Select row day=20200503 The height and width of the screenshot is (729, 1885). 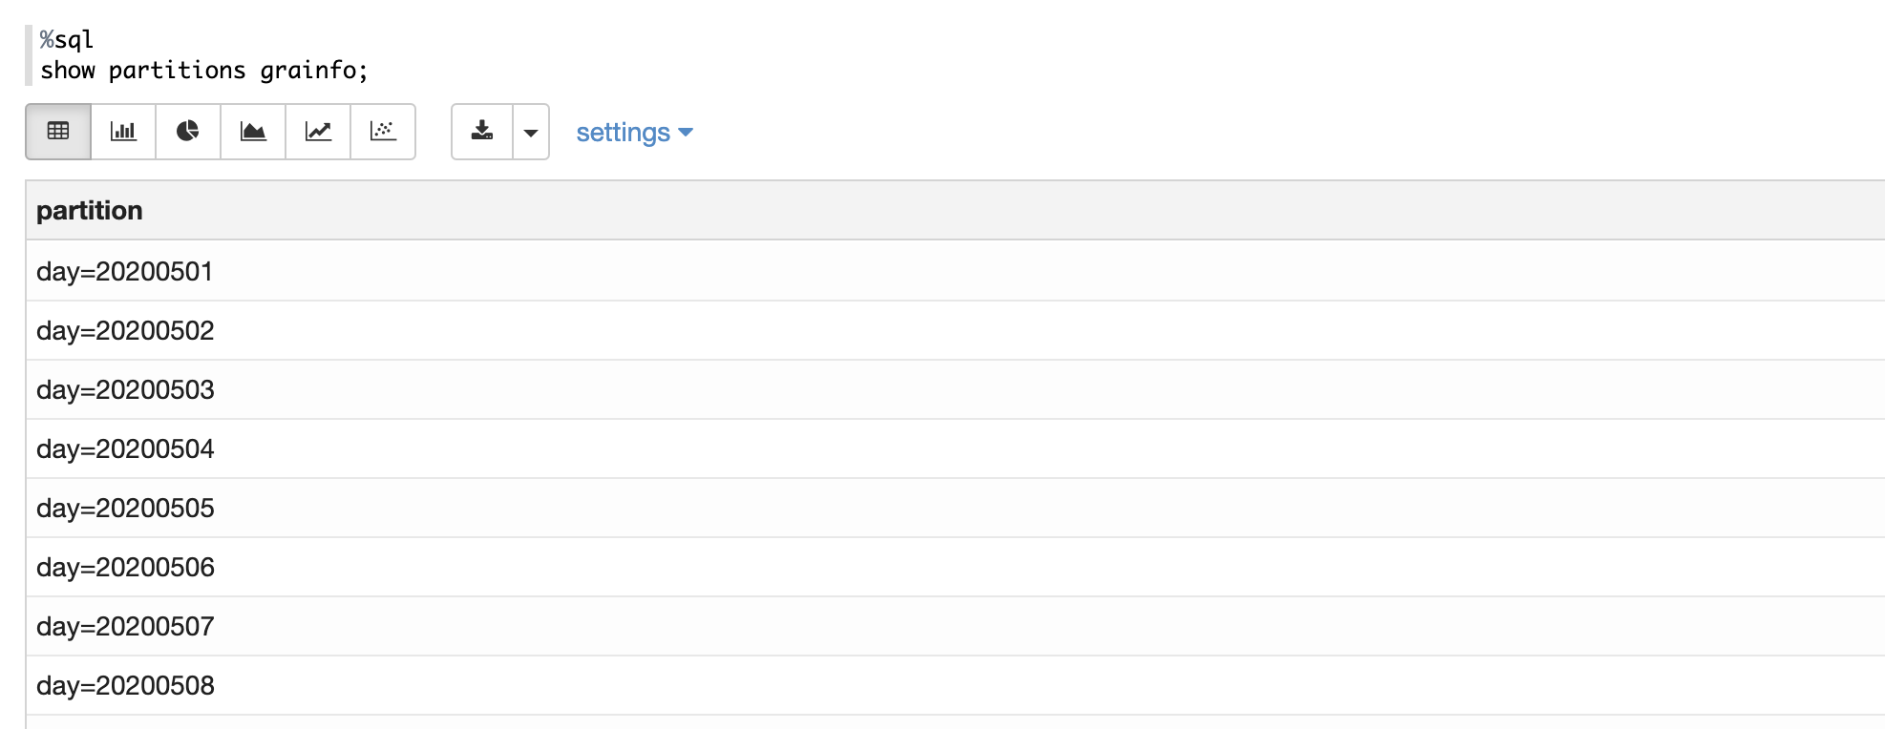click(x=955, y=389)
